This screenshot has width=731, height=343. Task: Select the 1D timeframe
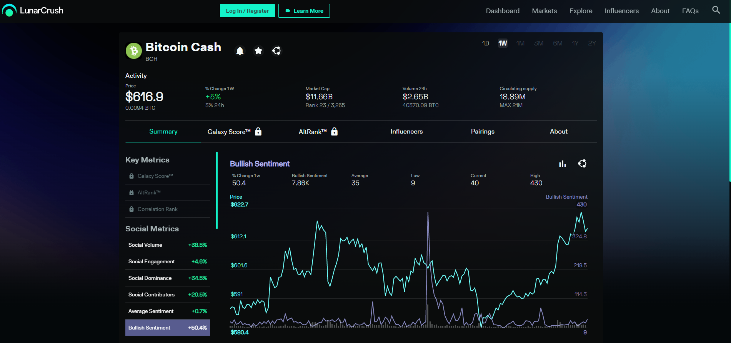click(486, 43)
